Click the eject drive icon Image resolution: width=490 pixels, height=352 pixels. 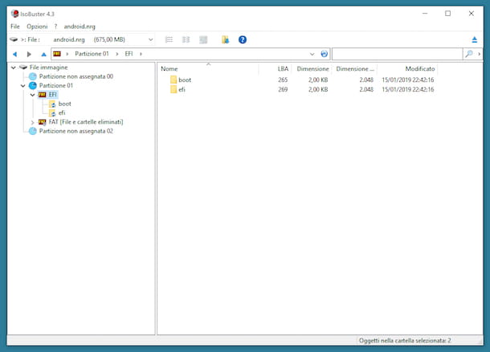click(x=474, y=39)
